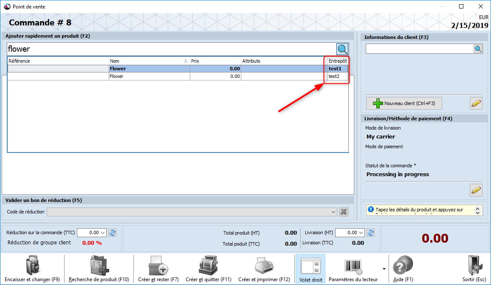This screenshot has width=491, height=285.
Task: Click the product search magnifier icon
Action: 342,49
